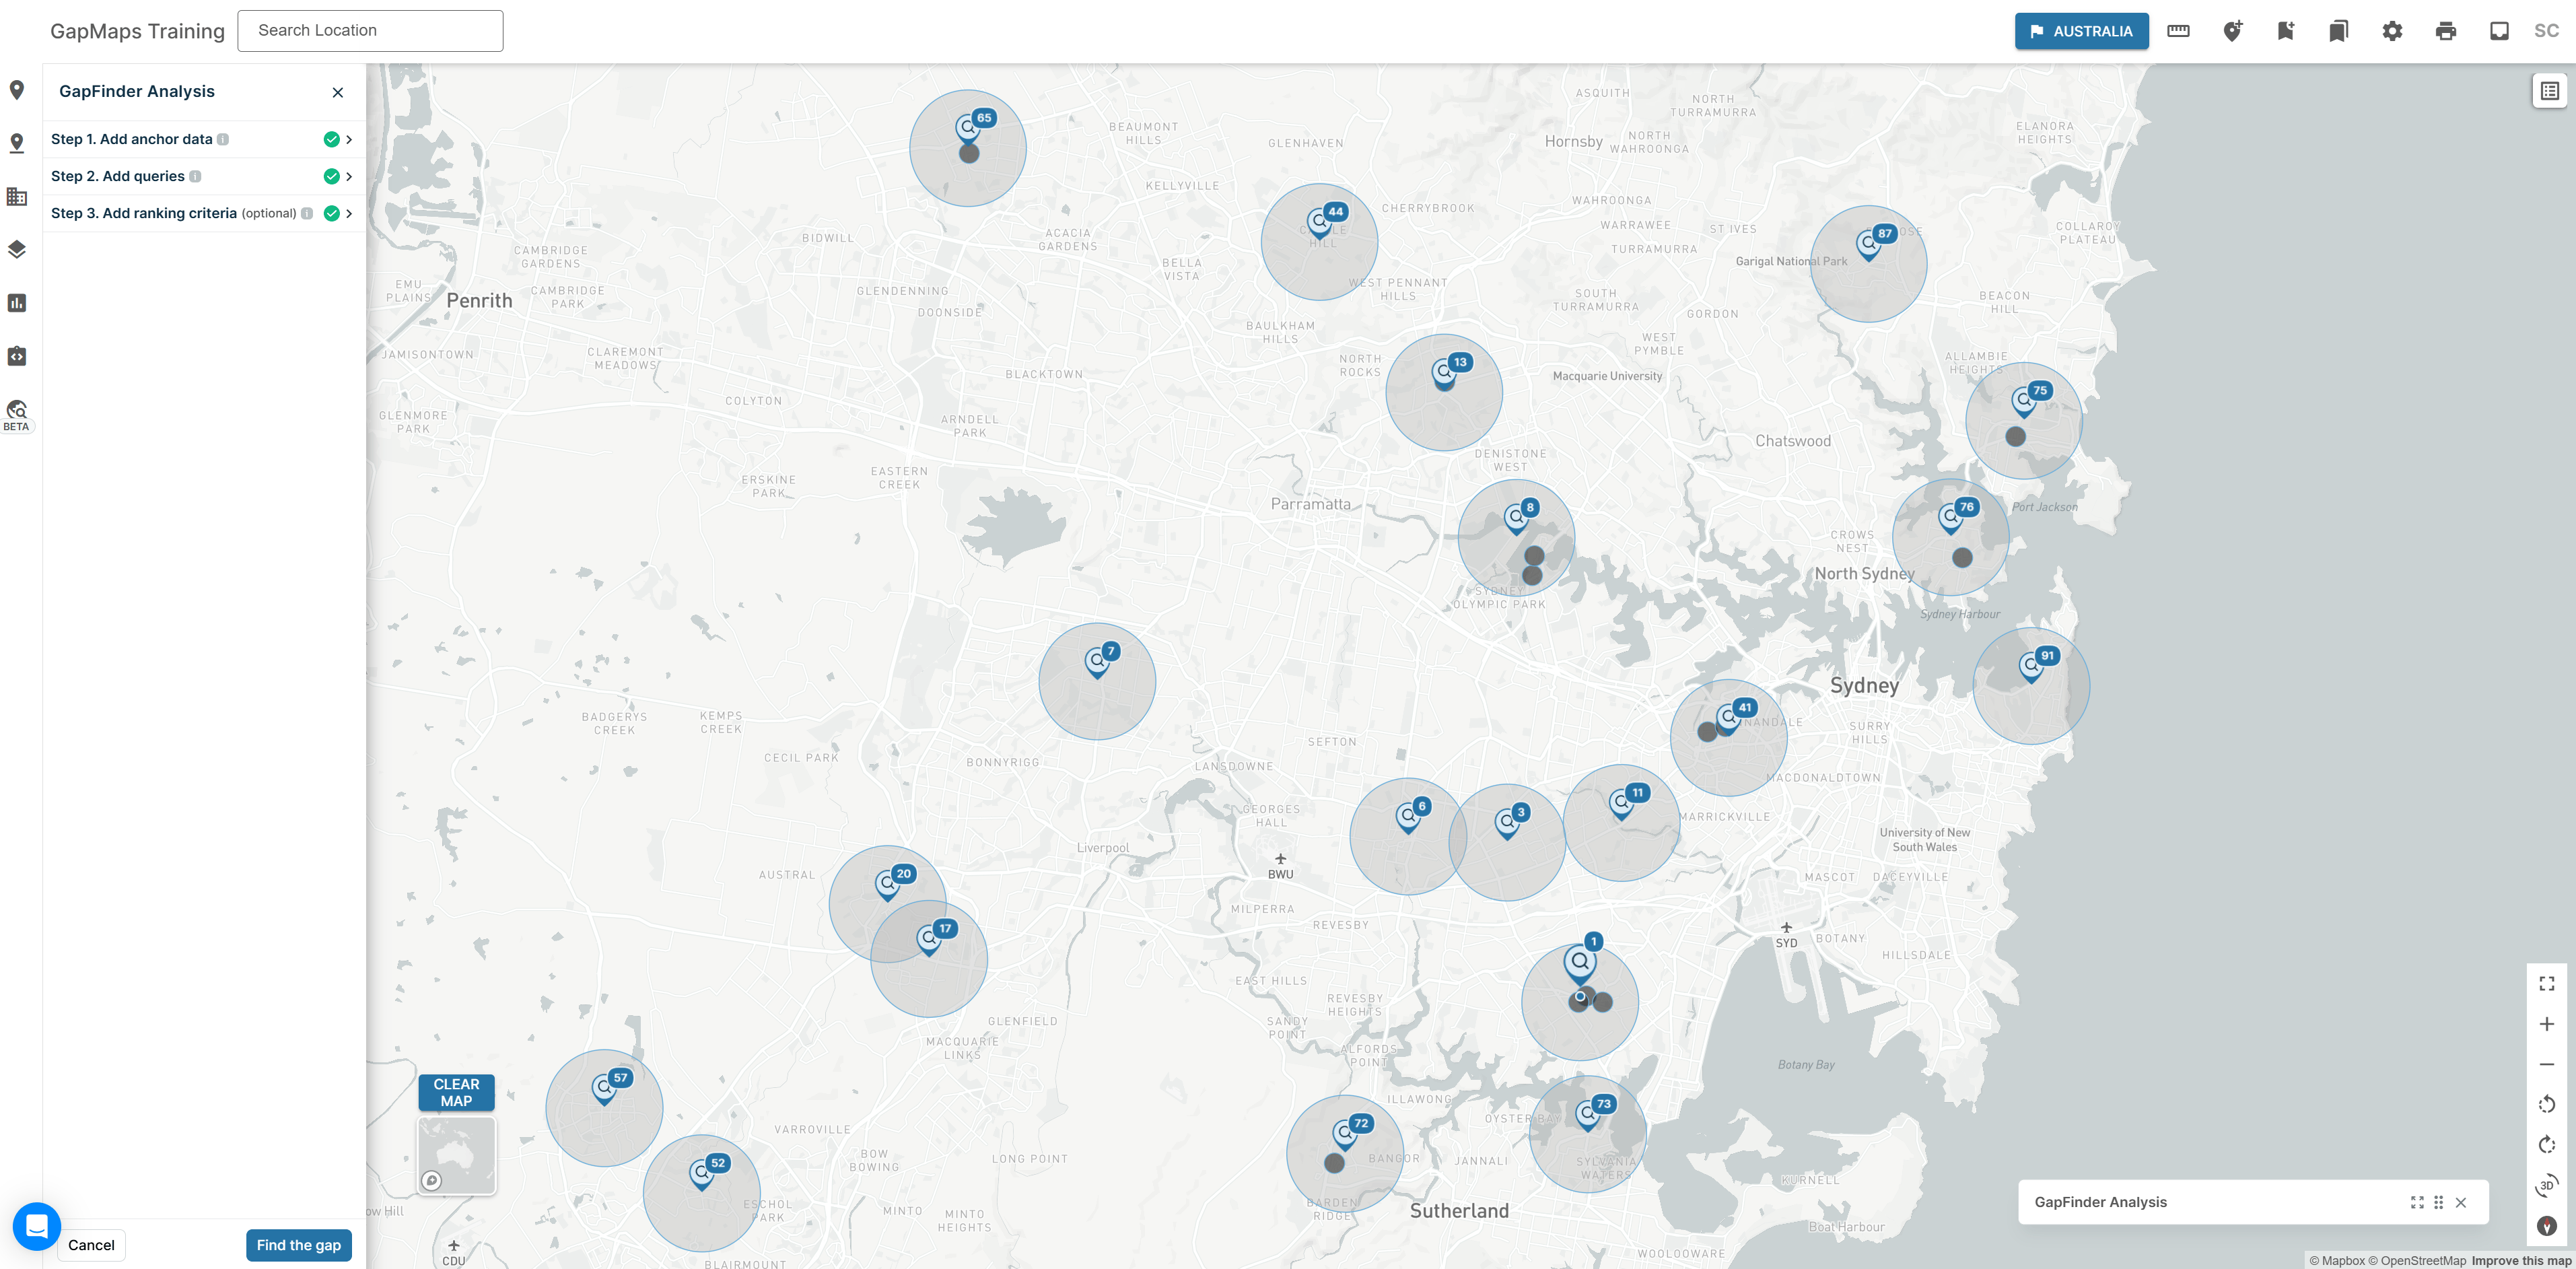The width and height of the screenshot is (2576, 1269).
Task: Open the settings gear icon
Action: click(x=2392, y=31)
